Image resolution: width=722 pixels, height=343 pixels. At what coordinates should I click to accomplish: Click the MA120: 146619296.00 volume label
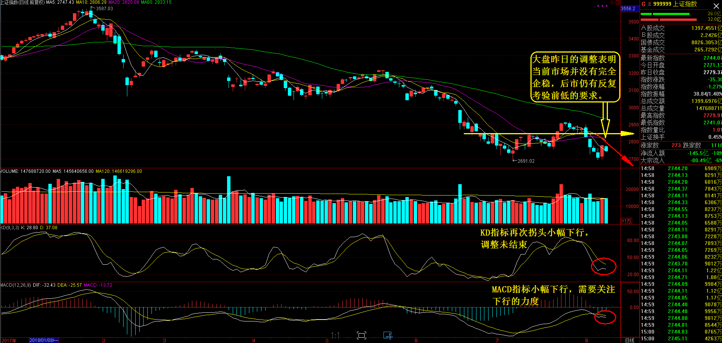119,171
